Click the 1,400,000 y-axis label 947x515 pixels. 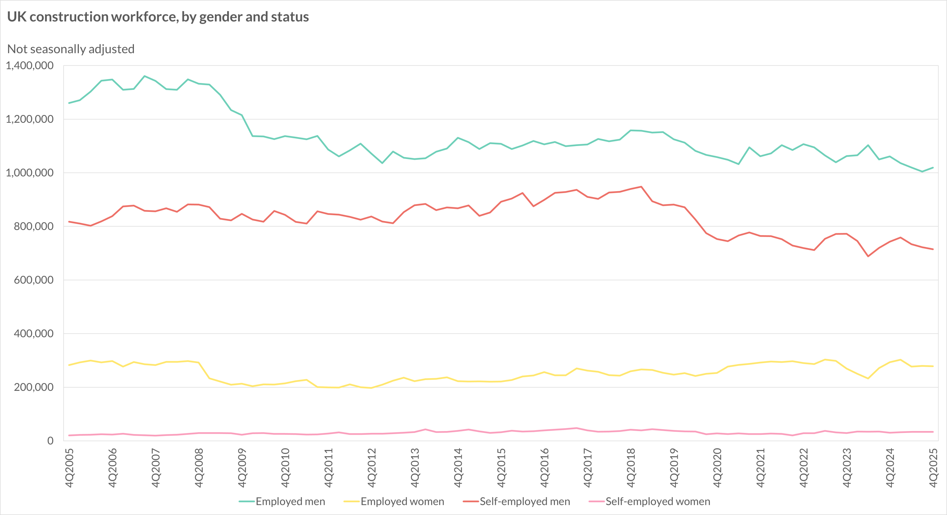30,66
